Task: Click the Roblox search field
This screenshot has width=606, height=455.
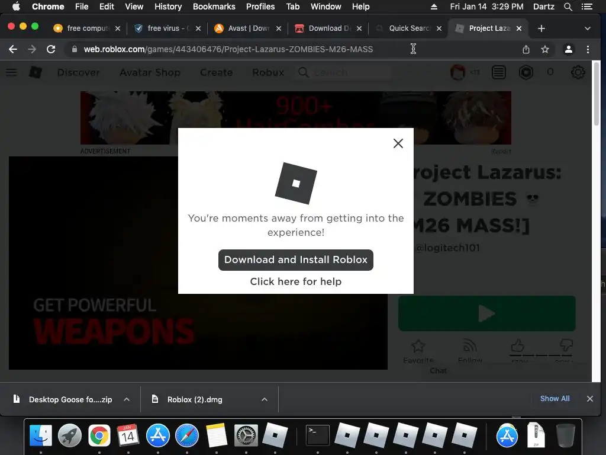Action: point(344,72)
